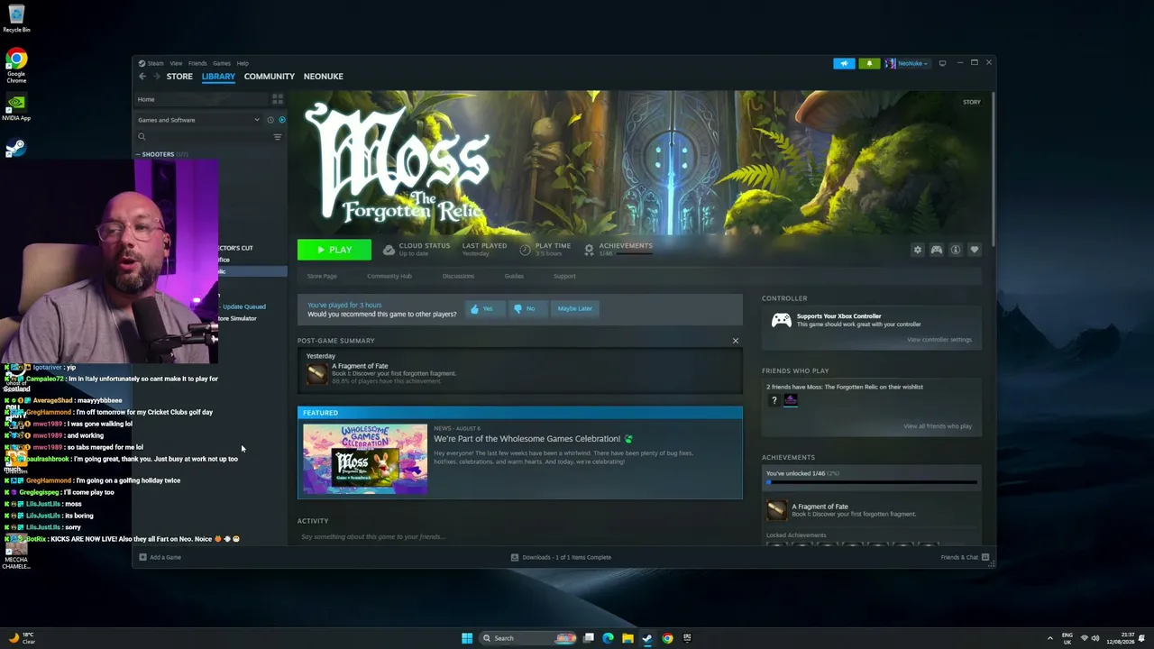Click the STORY tag on banner
Screen dimensions: 1154x649
(x=971, y=102)
